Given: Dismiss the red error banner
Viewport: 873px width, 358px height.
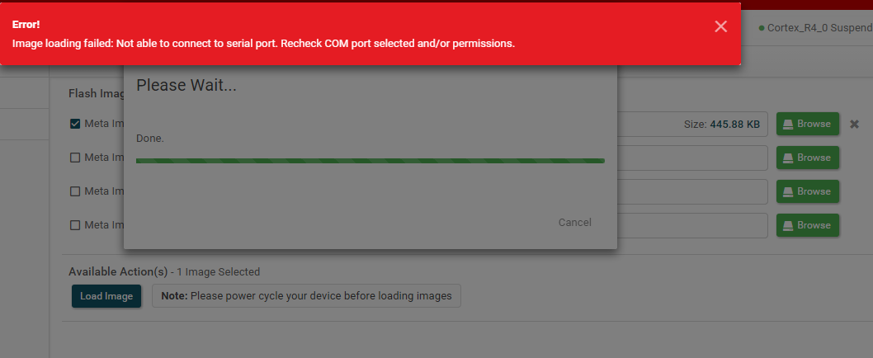Looking at the screenshot, I should (x=721, y=26).
